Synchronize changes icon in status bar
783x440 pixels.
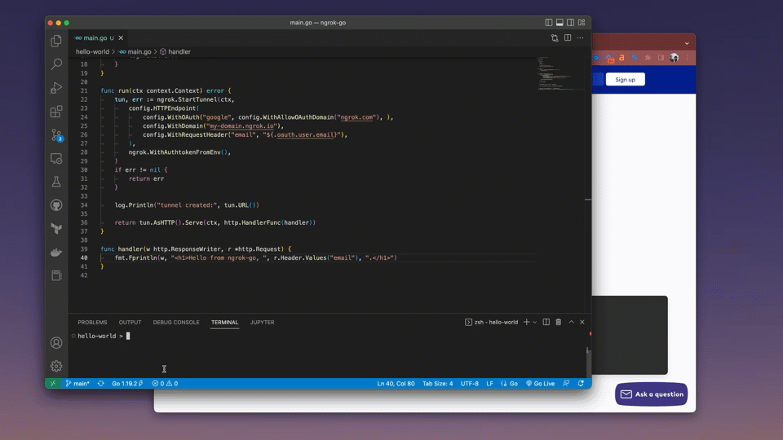pos(101,383)
